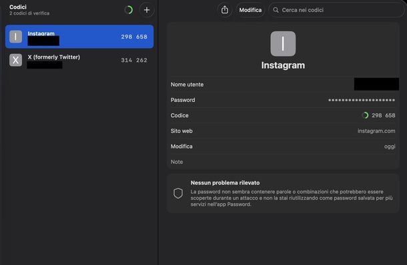Click the Instagram 'I' icon in list
Screen dimensions: 407x265
click(x=15, y=37)
